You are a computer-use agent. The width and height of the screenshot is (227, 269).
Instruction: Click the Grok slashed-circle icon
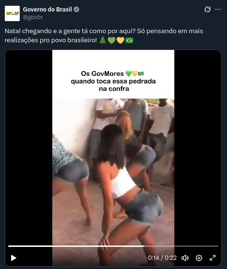207,9
